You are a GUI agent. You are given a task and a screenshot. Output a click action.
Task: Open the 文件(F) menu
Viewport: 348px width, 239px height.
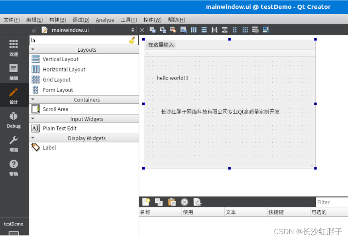[12, 20]
